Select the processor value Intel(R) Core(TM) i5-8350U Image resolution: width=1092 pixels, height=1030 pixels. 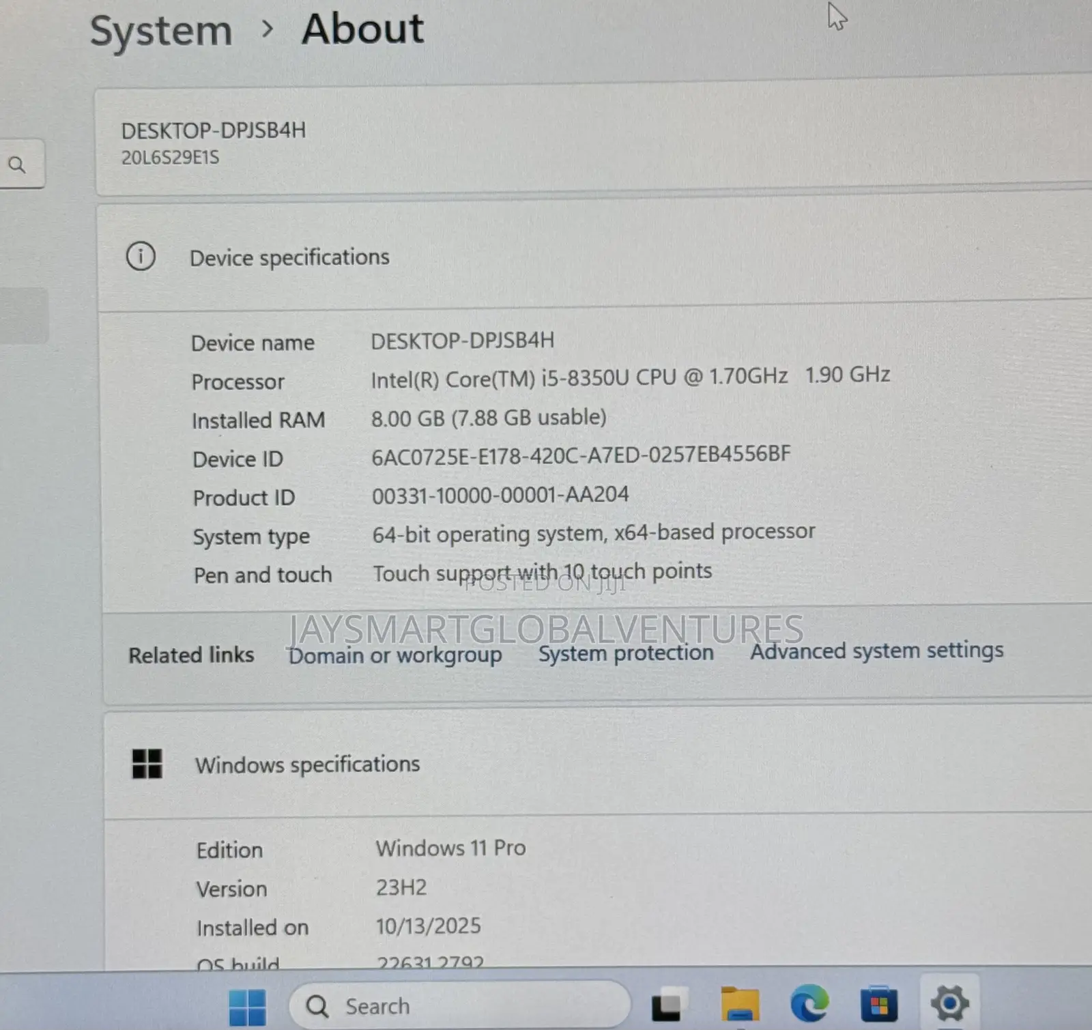point(630,377)
